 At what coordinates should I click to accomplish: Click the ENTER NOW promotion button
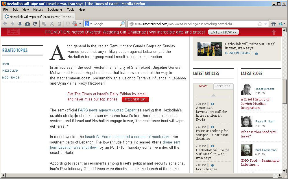pyautogui.click(x=223, y=32)
